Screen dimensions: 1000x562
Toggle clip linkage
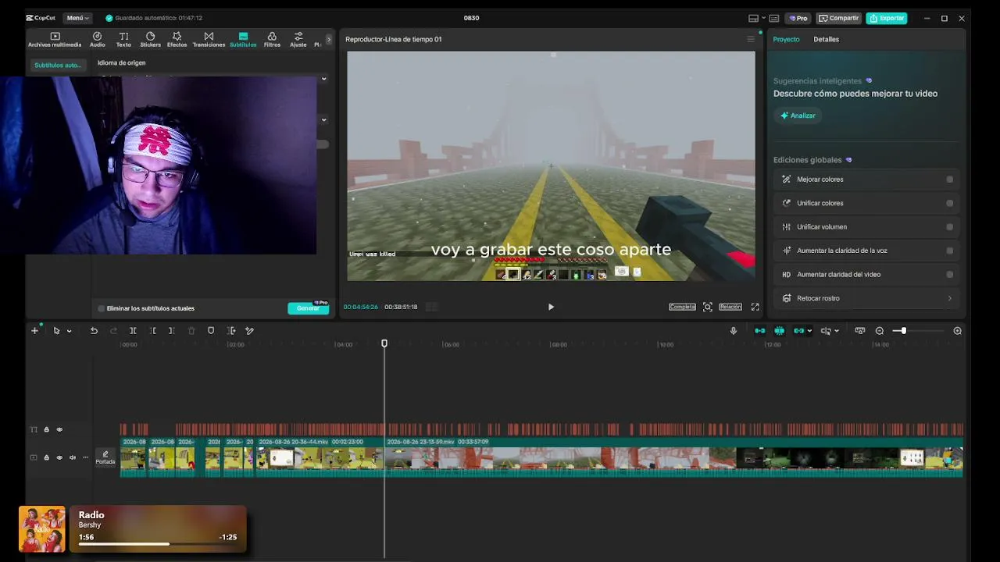(x=798, y=331)
